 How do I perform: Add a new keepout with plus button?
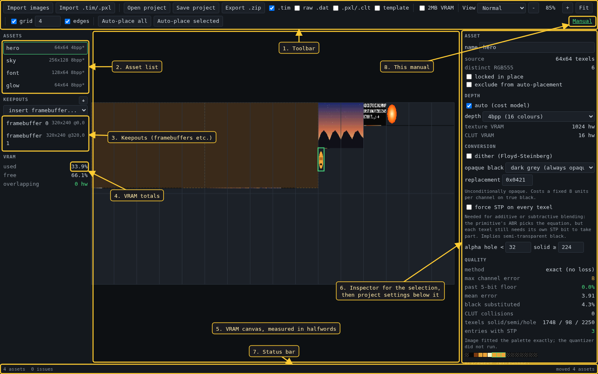tap(83, 100)
